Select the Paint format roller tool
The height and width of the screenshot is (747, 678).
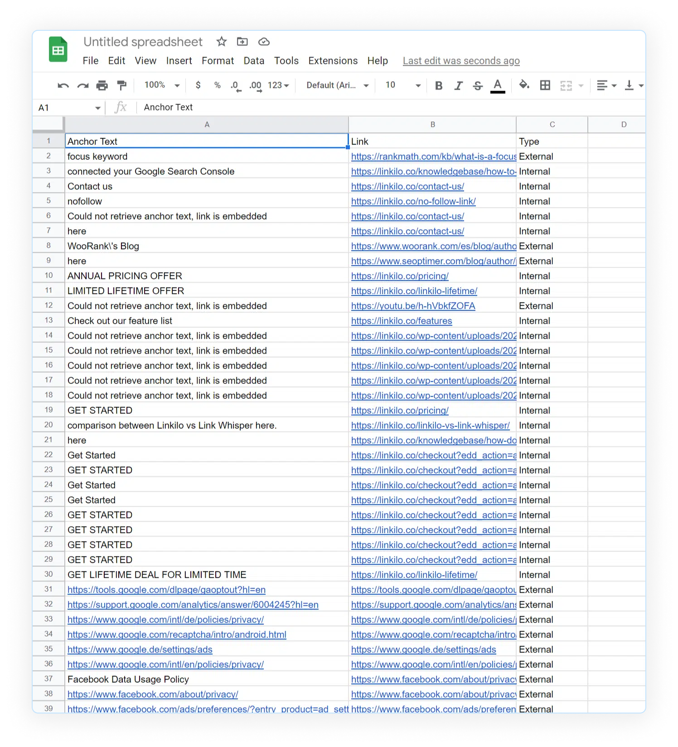pyautogui.click(x=121, y=86)
